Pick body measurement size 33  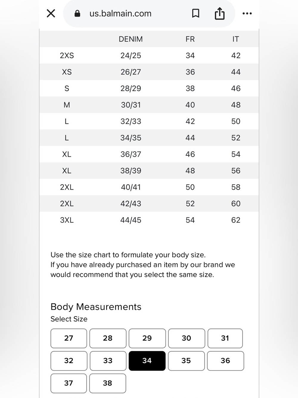click(x=108, y=361)
